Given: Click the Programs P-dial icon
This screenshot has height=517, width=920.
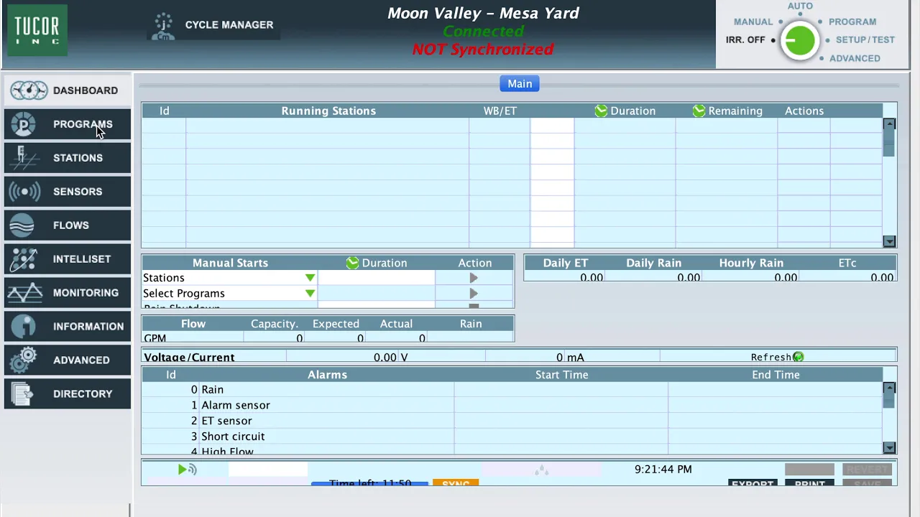Looking at the screenshot, I should (x=24, y=124).
